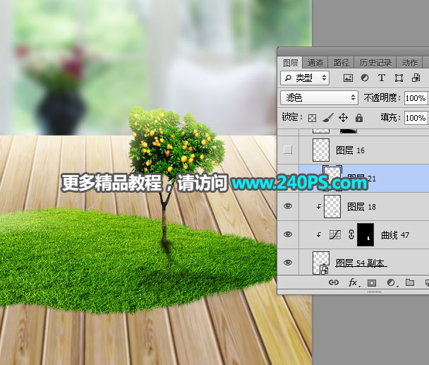Open the fx layer style menu
Image resolution: width=429 pixels, height=365 pixels.
(353, 282)
